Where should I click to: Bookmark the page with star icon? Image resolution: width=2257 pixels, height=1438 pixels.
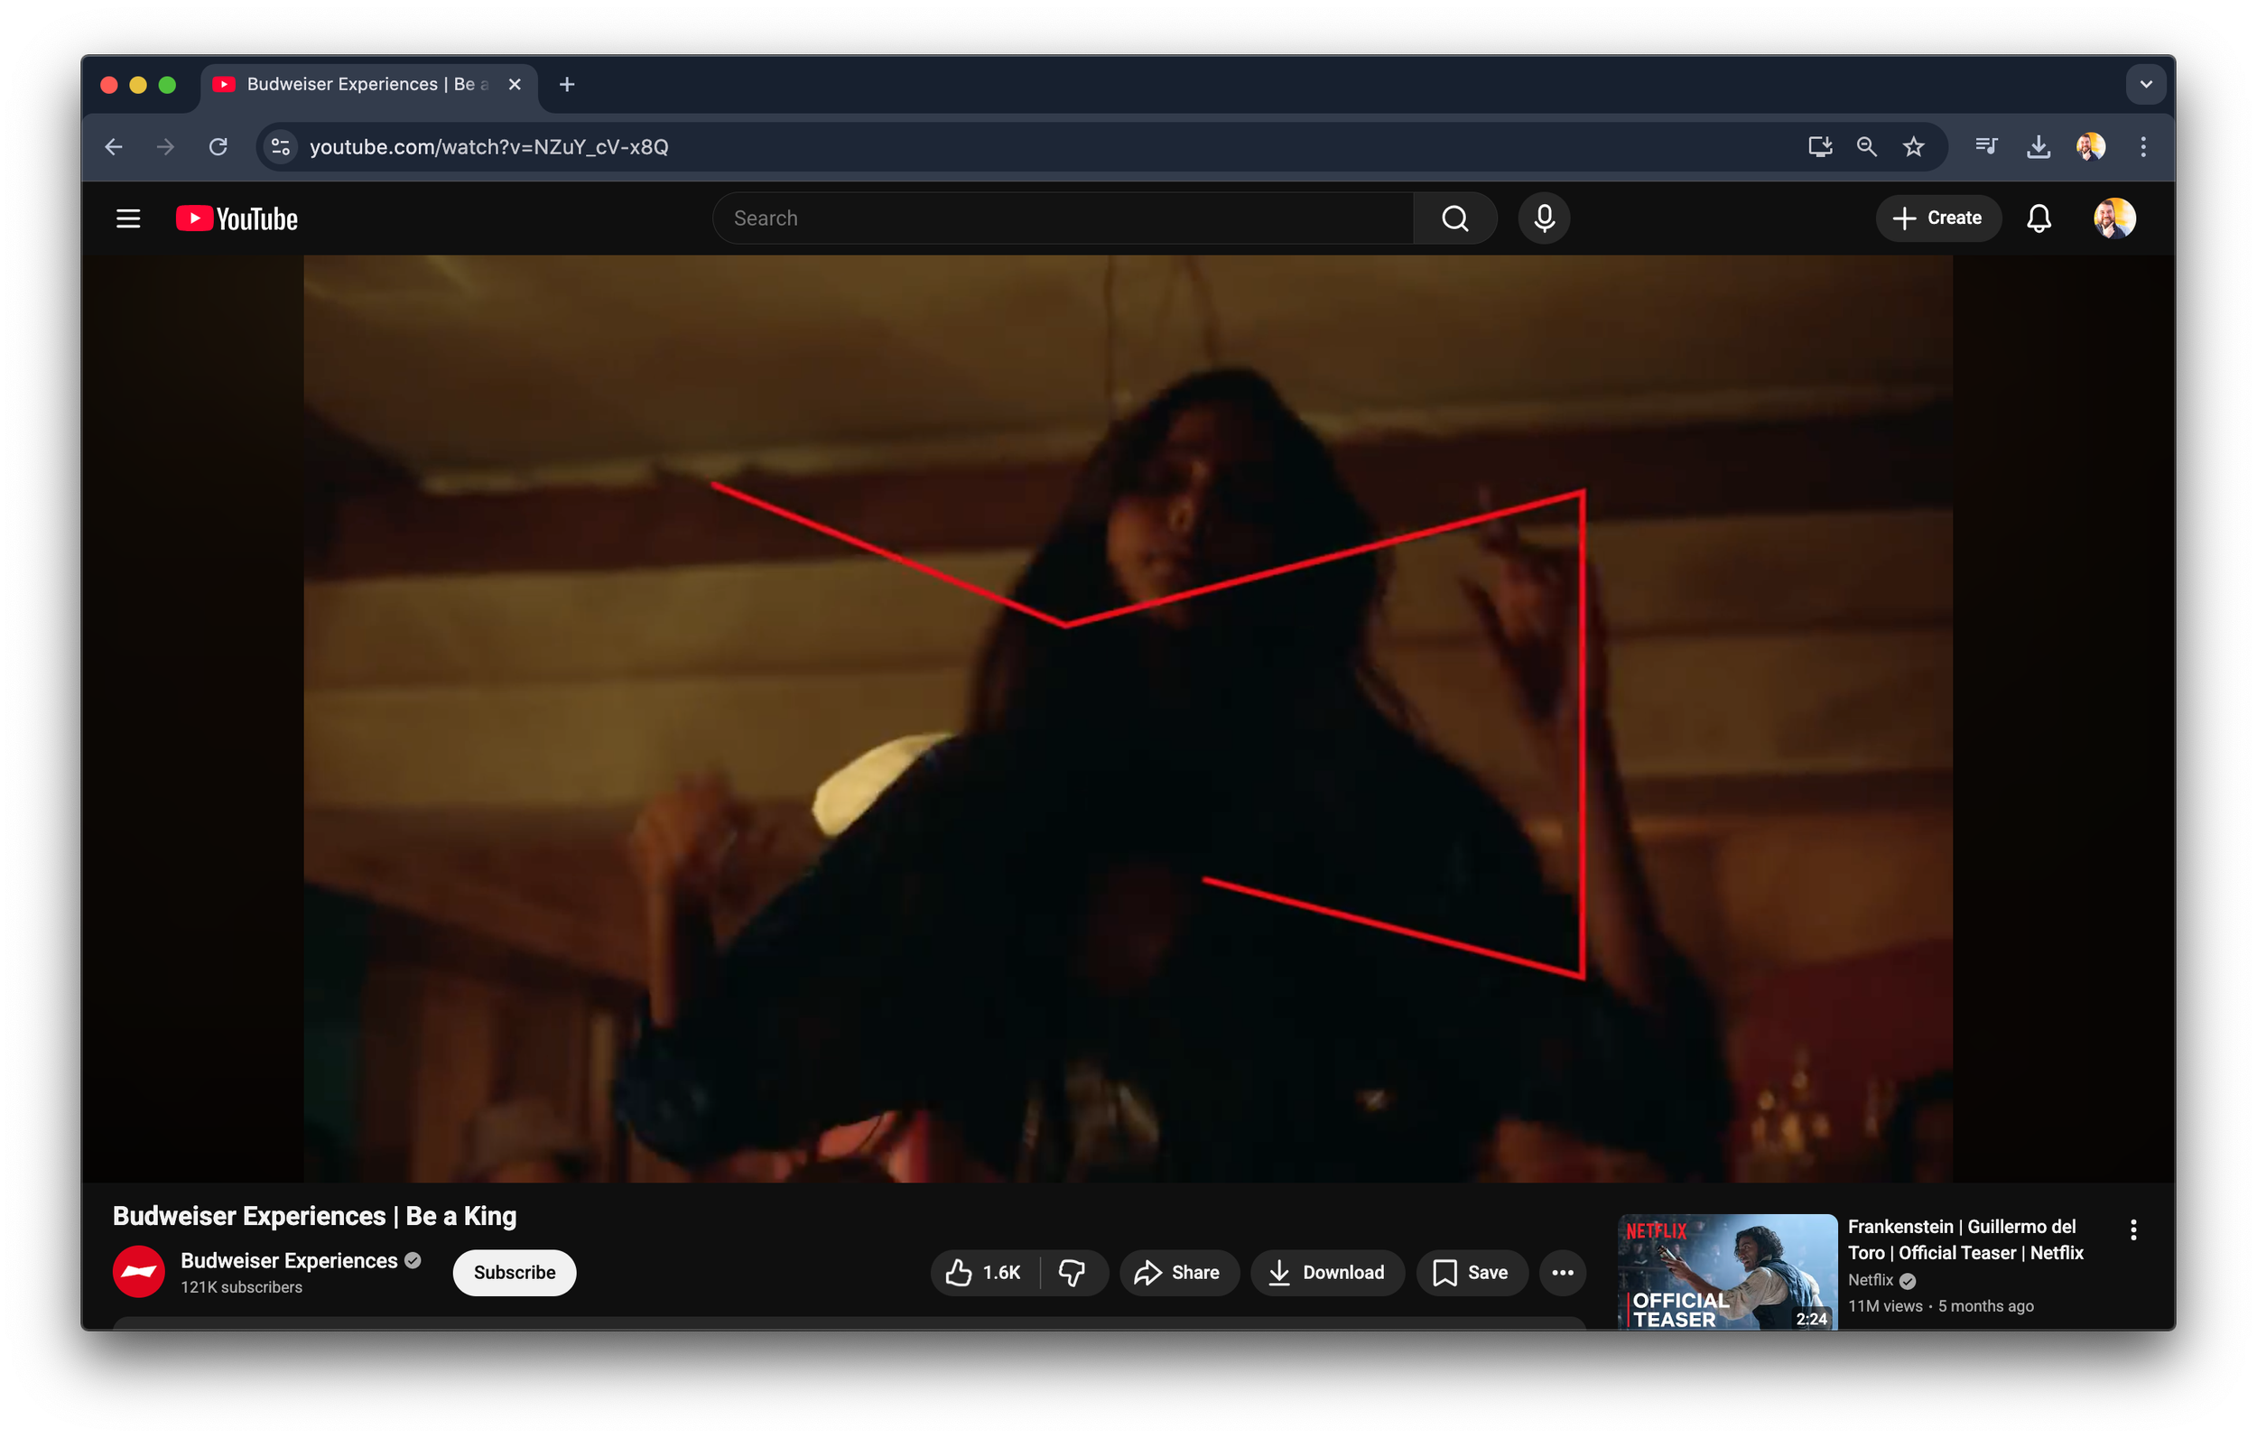pos(1913,147)
